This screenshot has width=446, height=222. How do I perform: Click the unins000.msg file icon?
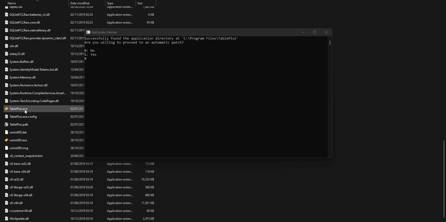click(7, 148)
